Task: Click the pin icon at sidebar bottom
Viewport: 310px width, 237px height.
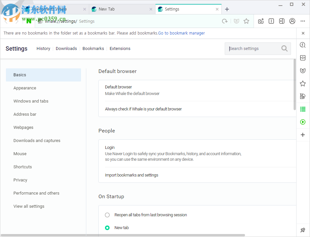Action: (x=303, y=230)
